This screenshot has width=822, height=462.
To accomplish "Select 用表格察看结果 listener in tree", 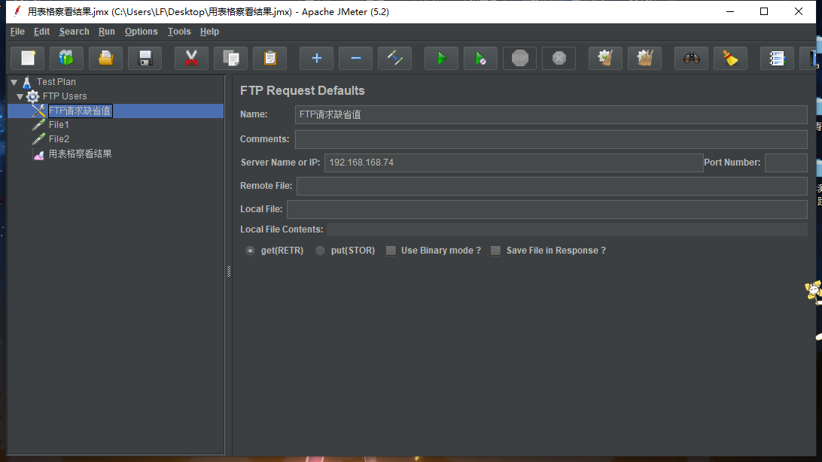I will tap(80, 154).
